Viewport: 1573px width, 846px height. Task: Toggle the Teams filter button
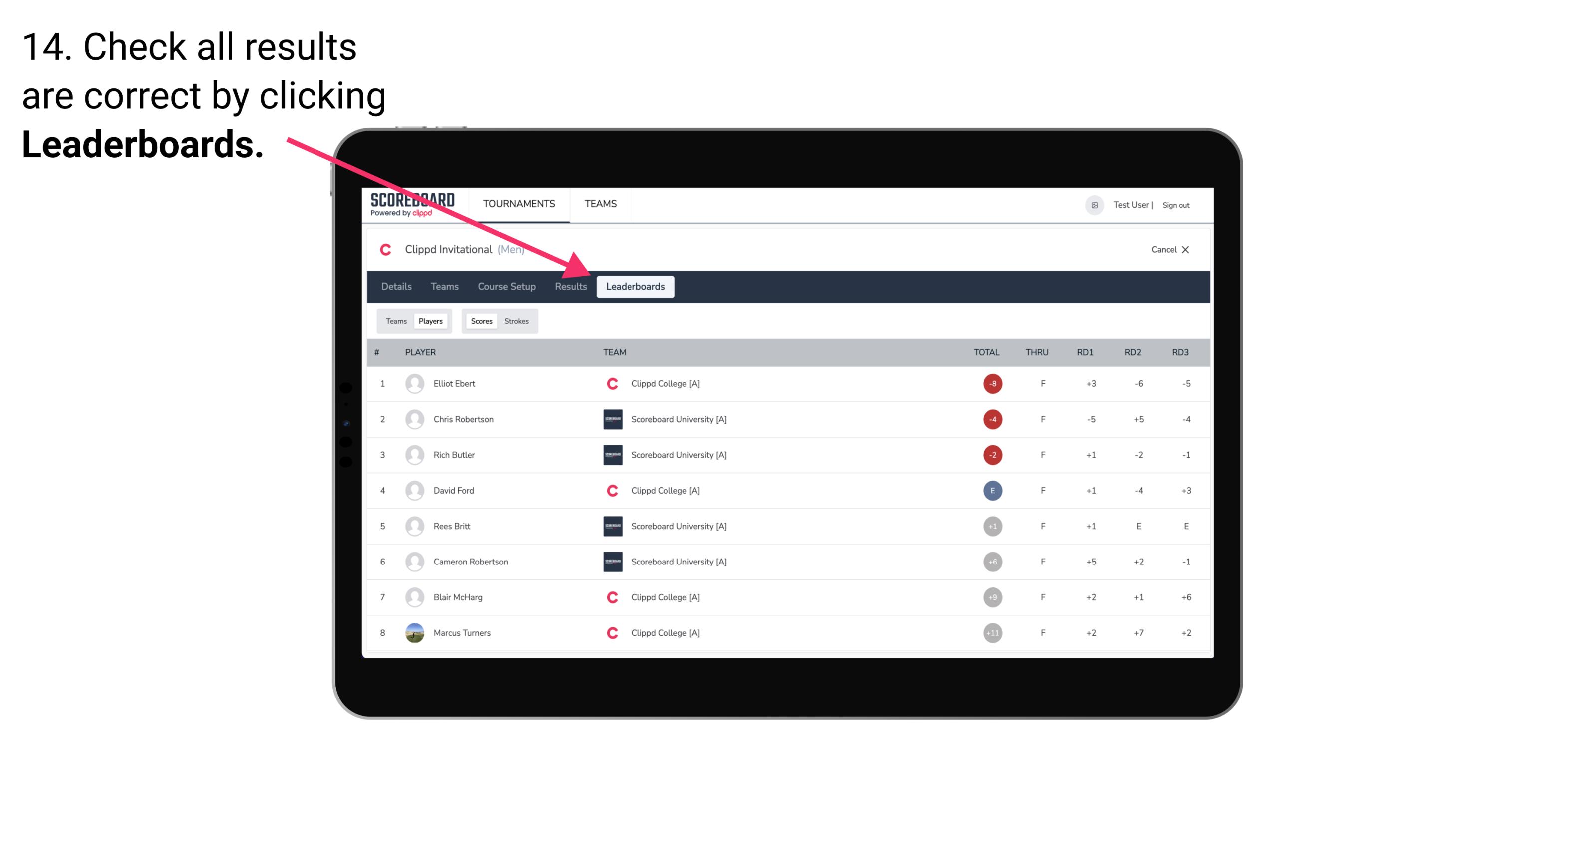tap(395, 321)
